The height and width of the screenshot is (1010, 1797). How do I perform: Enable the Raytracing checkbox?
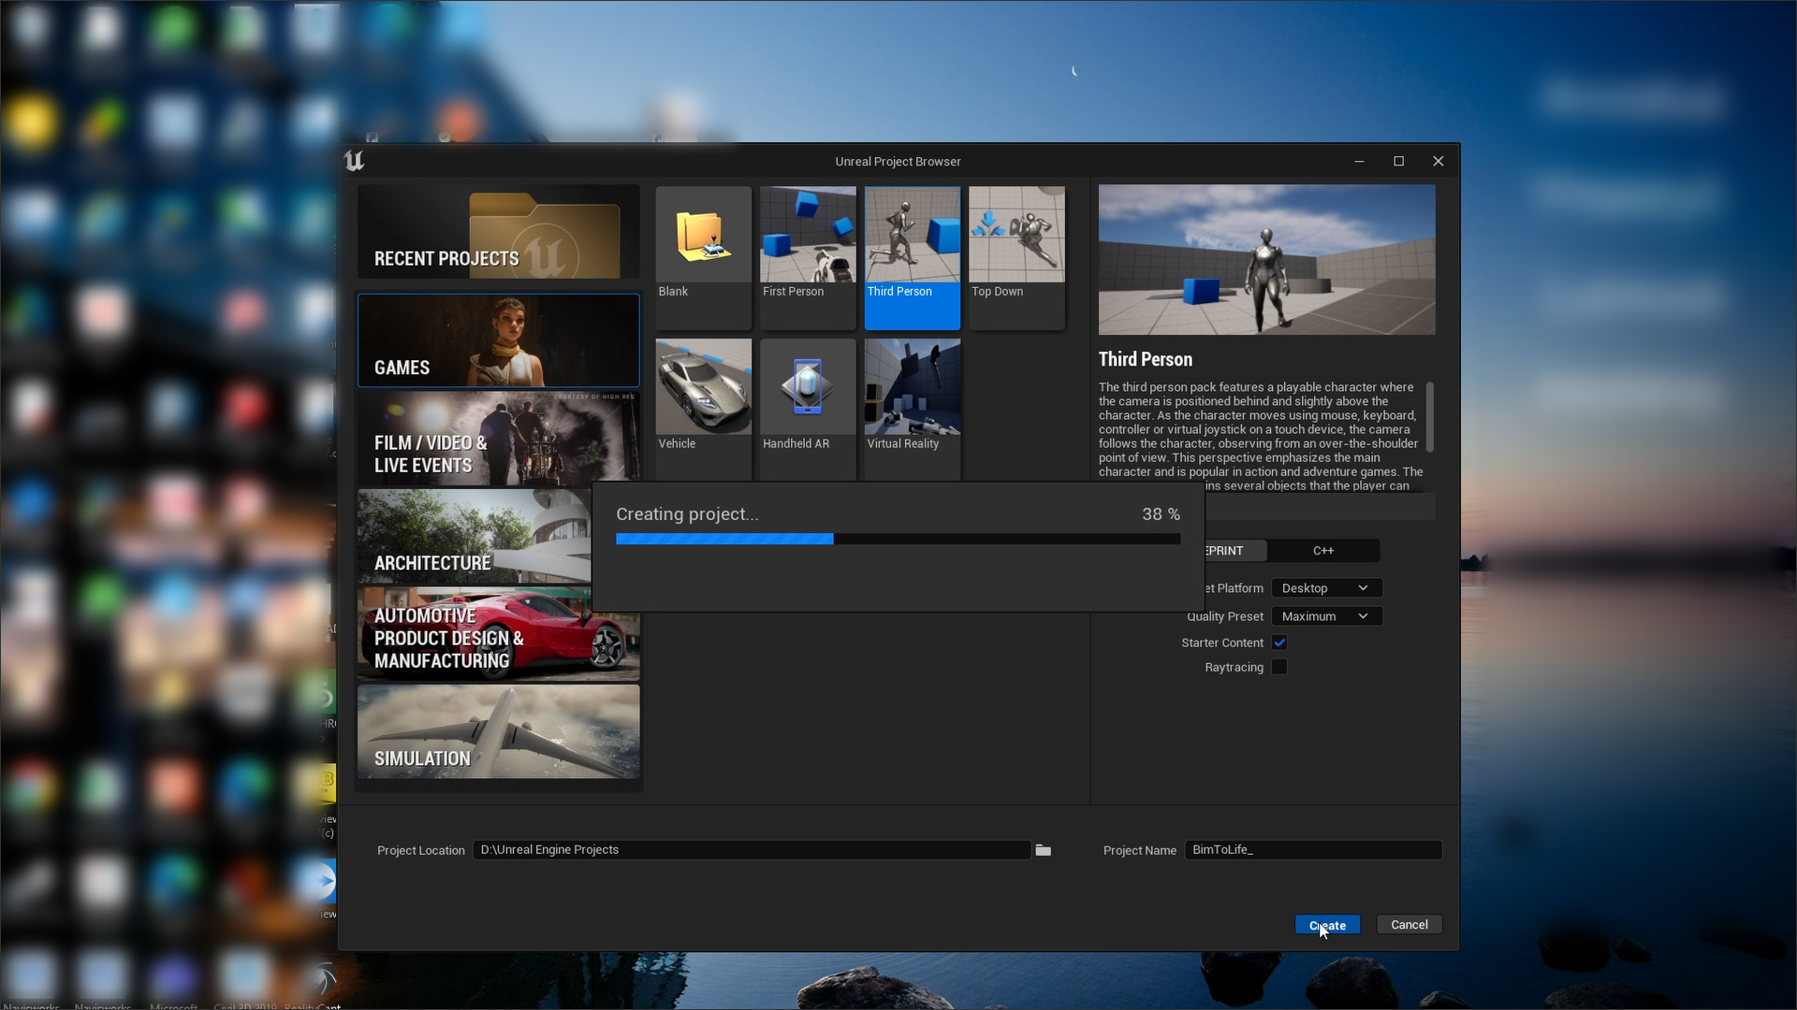1279,667
